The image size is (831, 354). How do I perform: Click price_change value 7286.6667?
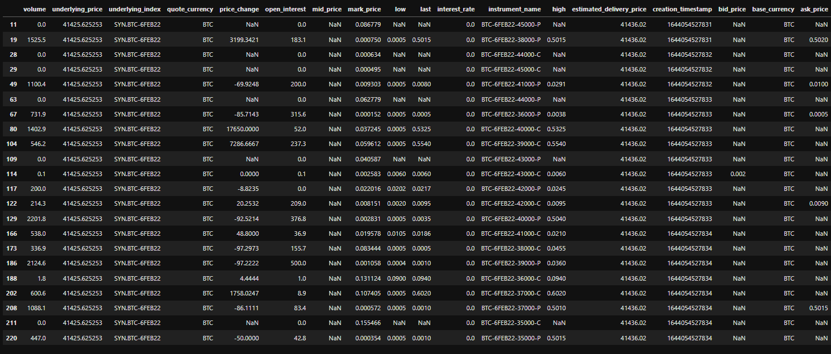(244, 144)
